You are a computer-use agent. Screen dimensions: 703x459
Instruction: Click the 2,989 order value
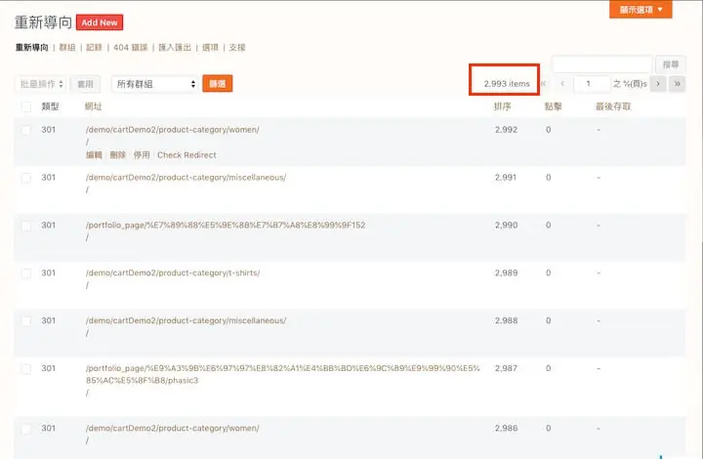click(x=506, y=273)
